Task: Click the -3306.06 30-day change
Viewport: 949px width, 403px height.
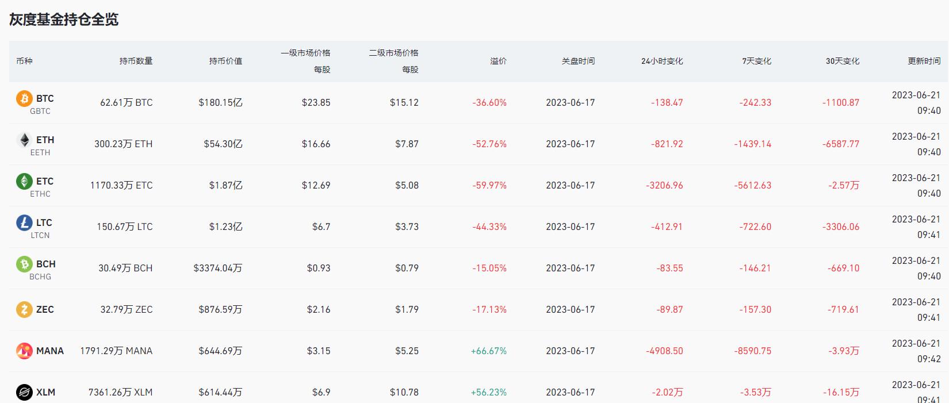Action: pos(841,227)
